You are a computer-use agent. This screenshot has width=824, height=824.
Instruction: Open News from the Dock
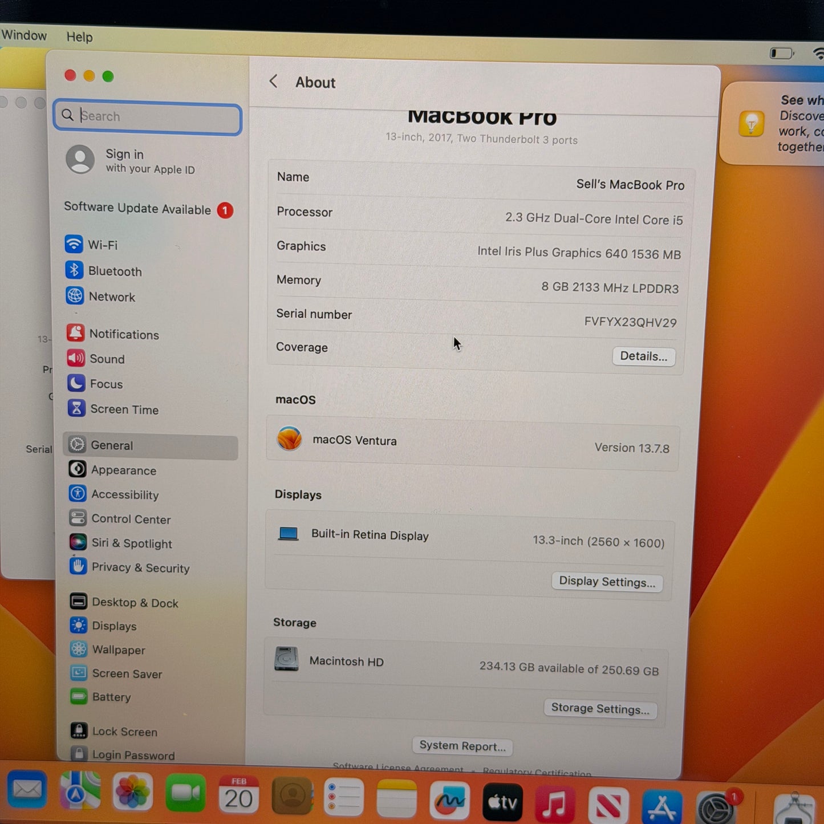608,805
